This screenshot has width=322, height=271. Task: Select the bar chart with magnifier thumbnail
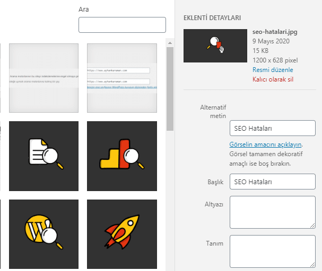click(122, 156)
